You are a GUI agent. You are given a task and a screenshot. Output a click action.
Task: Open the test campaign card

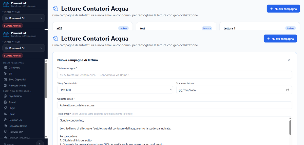176,26
